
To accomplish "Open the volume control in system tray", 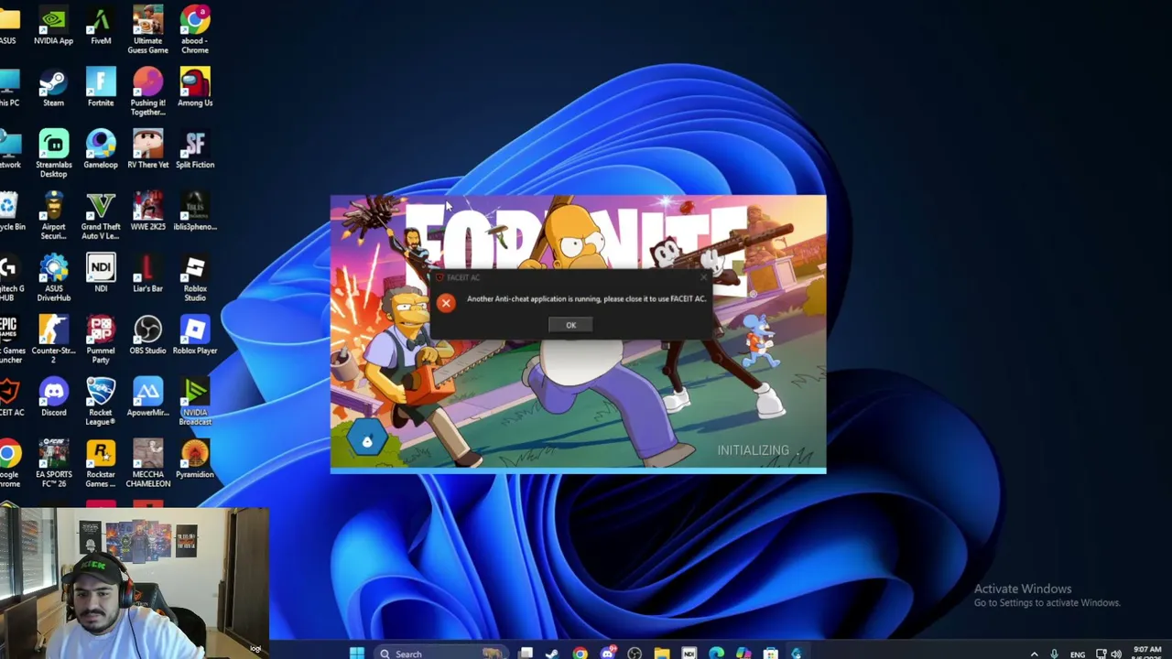I will pyautogui.click(x=1115, y=654).
